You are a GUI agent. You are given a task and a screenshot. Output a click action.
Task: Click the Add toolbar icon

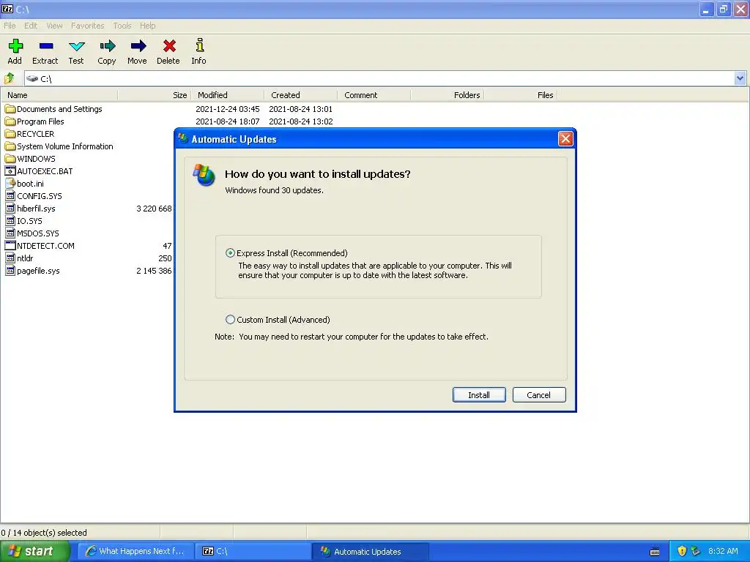[15, 46]
